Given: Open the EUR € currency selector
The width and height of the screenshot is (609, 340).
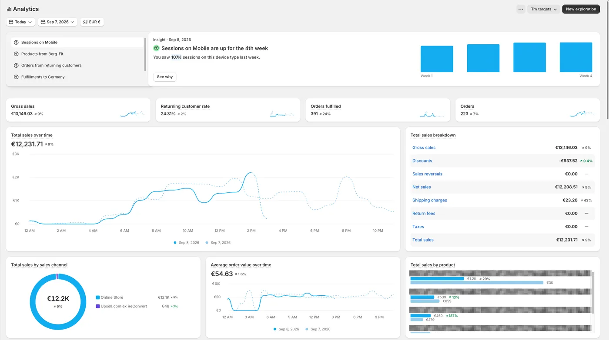Looking at the screenshot, I should tap(92, 22).
